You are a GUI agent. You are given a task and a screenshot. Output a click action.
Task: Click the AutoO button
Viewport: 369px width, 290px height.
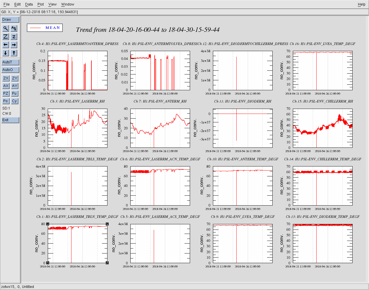tap(10, 70)
